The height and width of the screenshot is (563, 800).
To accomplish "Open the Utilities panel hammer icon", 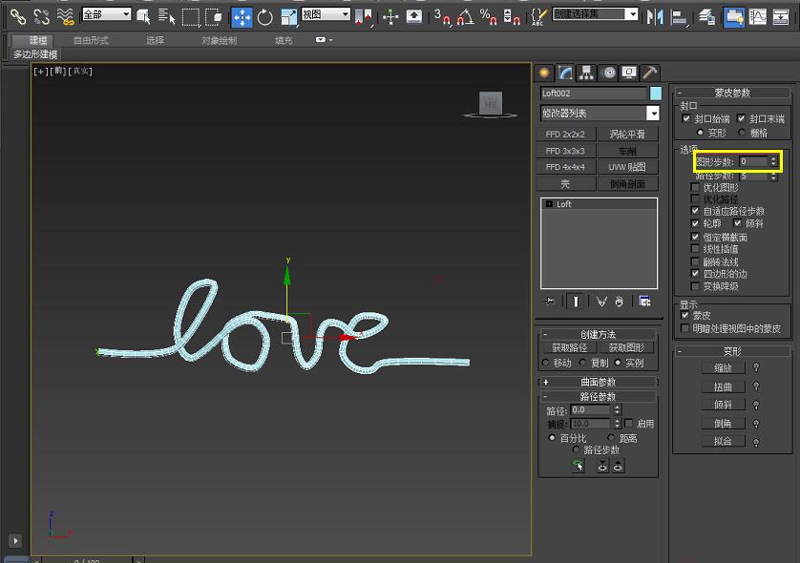I will pos(653,72).
